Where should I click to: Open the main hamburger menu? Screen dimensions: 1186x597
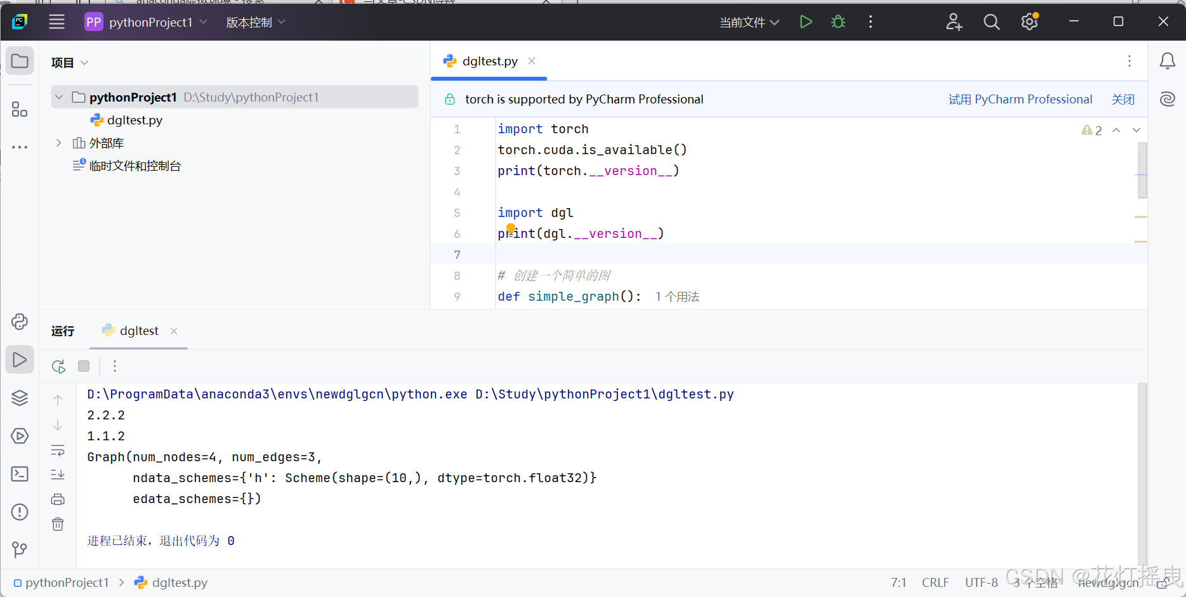[x=56, y=22]
